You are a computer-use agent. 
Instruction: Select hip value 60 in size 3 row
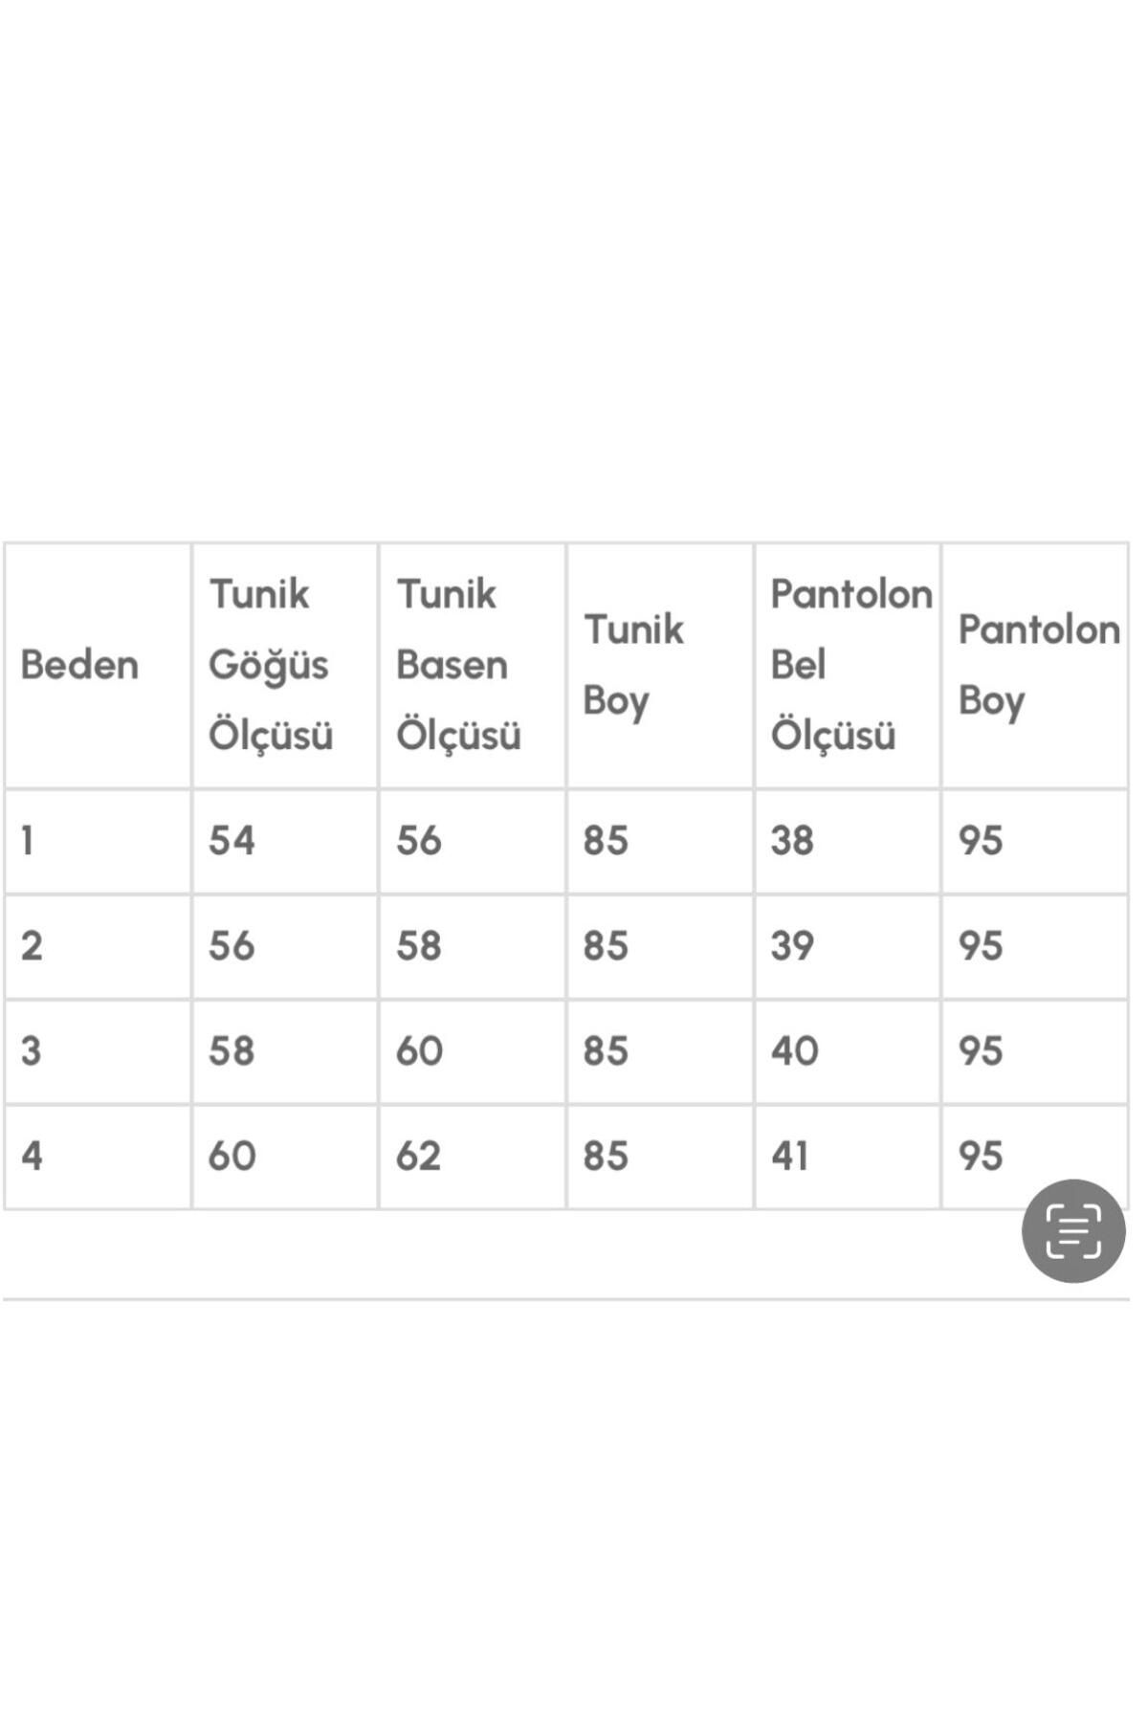419,1051
